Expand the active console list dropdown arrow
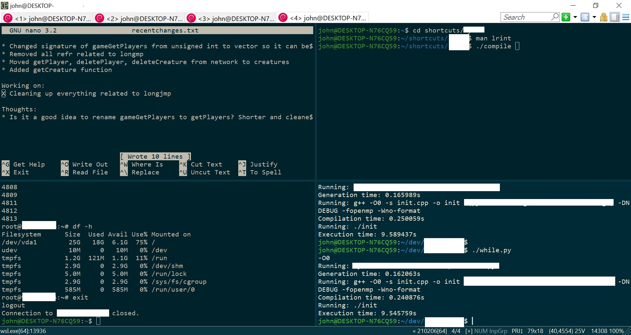Image resolution: width=631 pixels, height=335 pixels. 594,17
